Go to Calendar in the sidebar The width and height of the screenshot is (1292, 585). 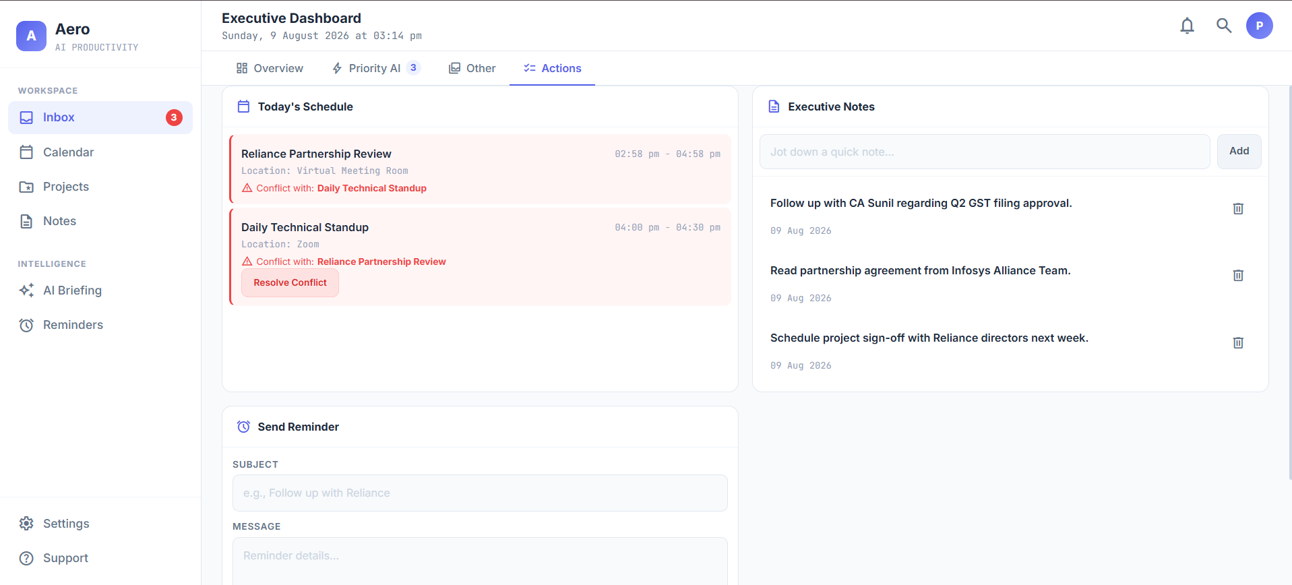100,152
